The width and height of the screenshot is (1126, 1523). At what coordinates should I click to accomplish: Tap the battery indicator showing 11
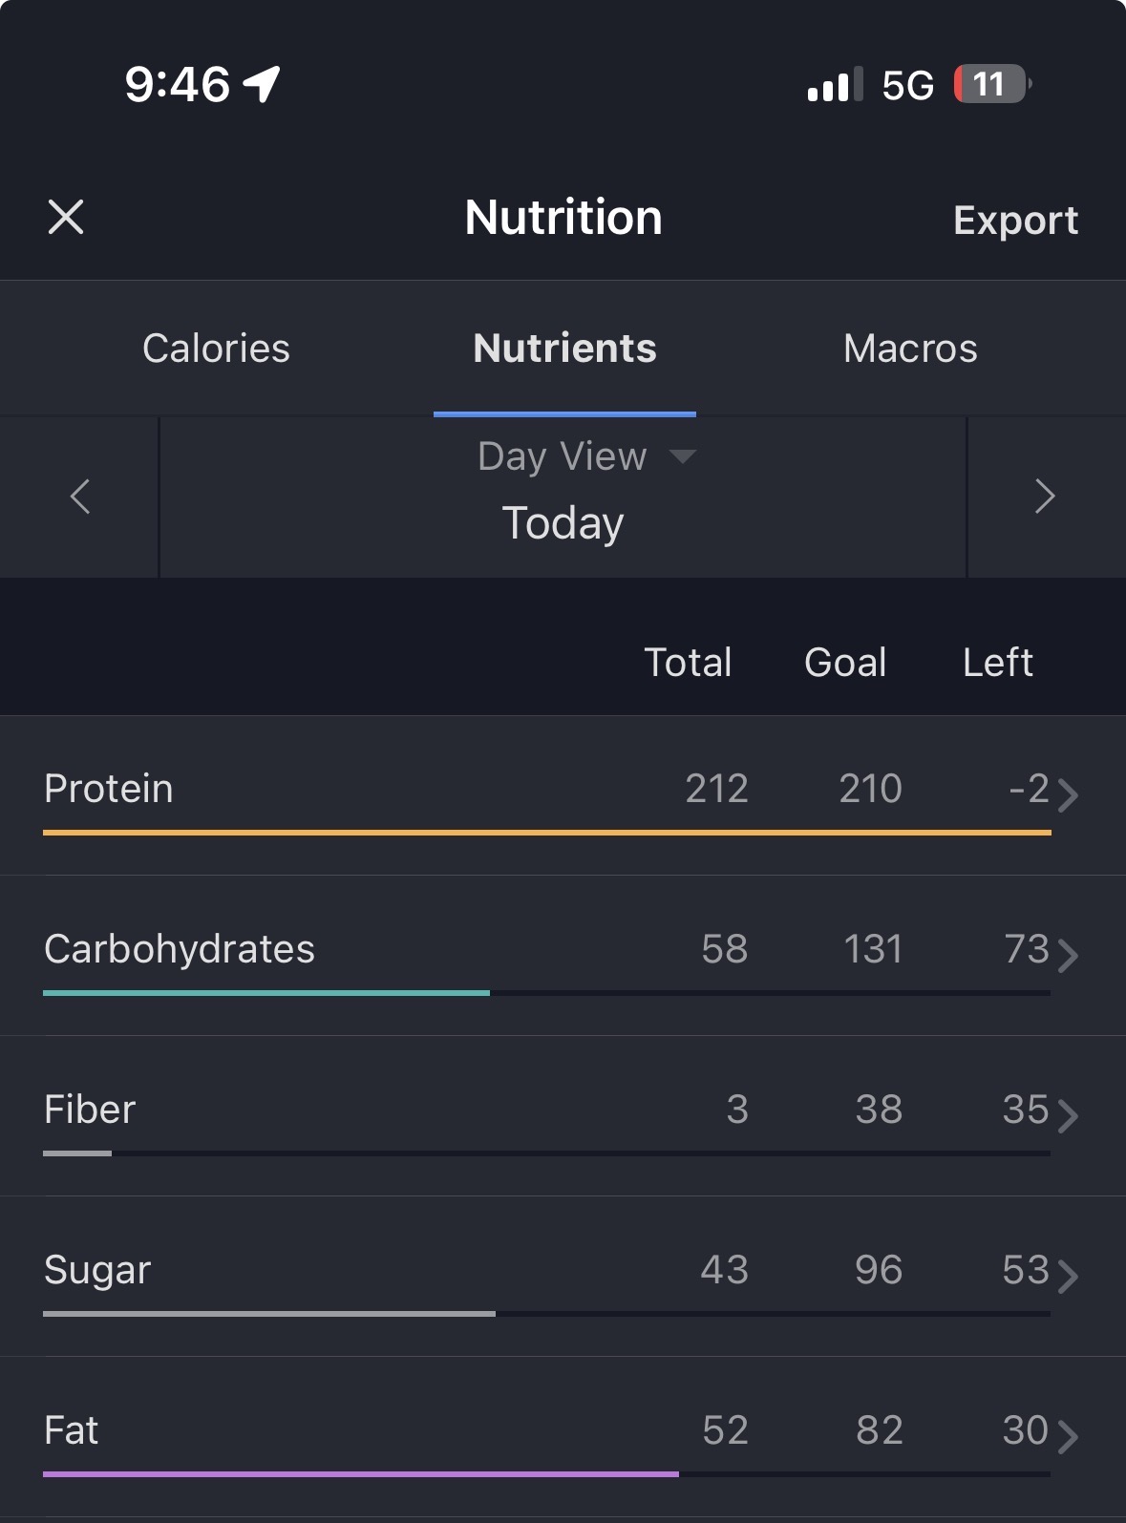click(991, 84)
